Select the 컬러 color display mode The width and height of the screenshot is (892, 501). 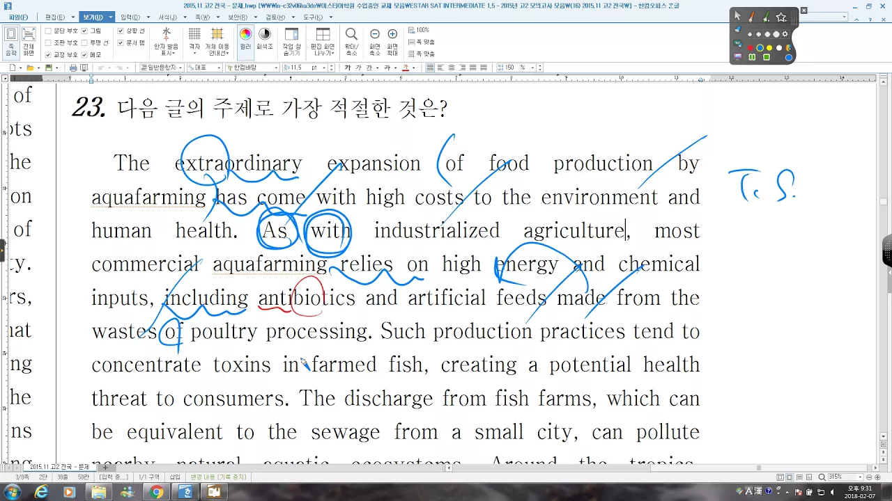(x=245, y=42)
